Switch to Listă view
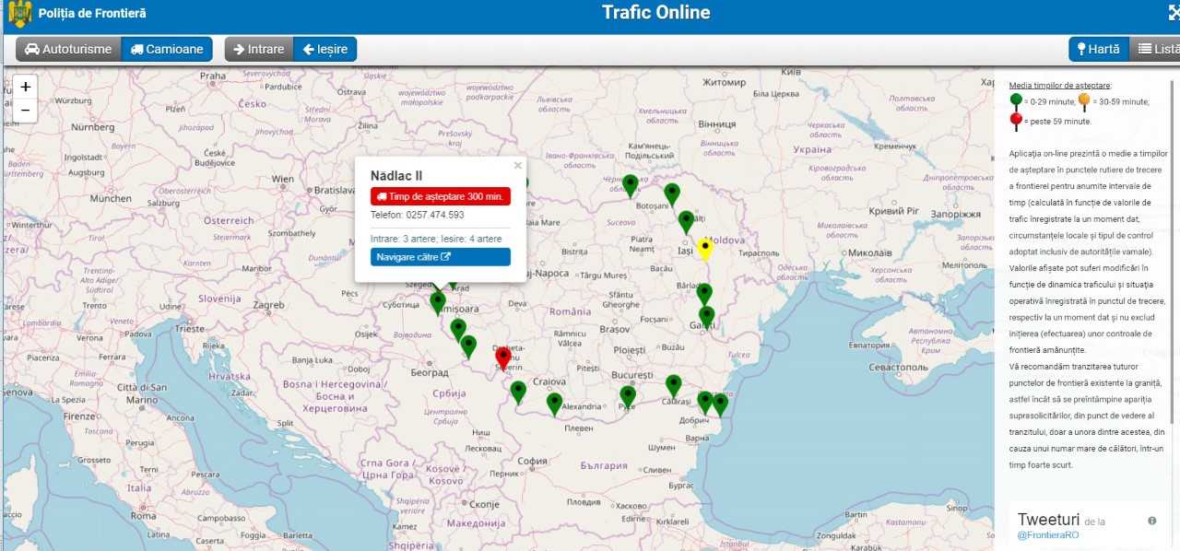Viewport: 1180px width, 551px height. (1157, 49)
